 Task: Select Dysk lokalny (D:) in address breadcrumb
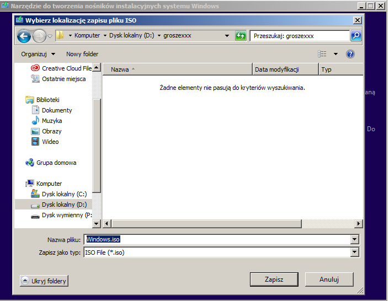[x=132, y=35]
